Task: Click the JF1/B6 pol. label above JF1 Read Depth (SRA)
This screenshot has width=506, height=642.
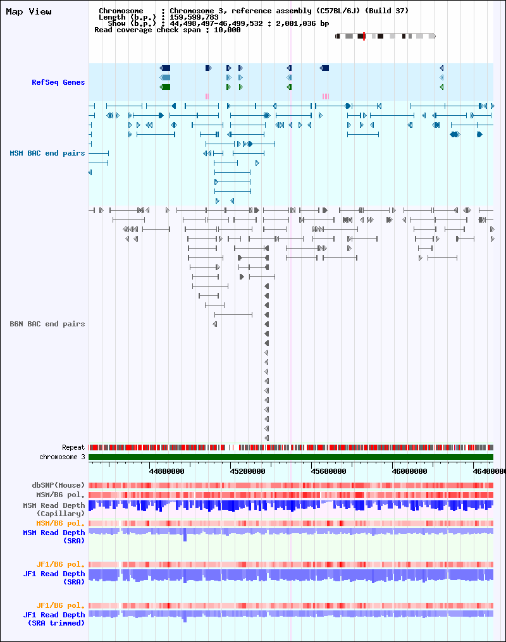Action: tap(61, 565)
